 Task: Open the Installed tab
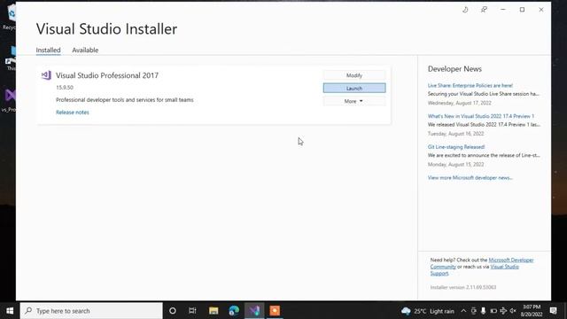(x=48, y=51)
